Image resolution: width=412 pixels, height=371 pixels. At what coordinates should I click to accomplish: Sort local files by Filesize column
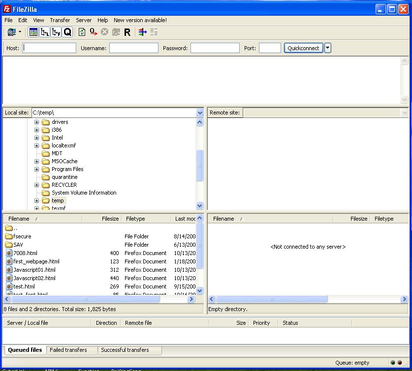[x=102, y=219]
